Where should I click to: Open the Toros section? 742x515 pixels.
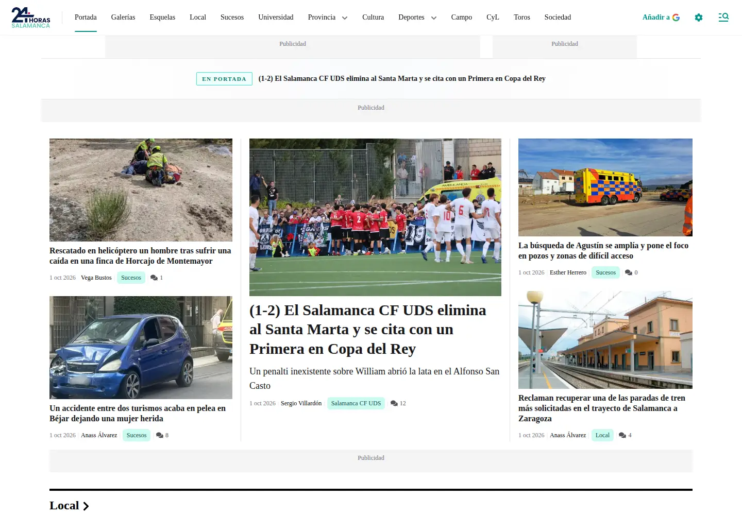(x=522, y=18)
